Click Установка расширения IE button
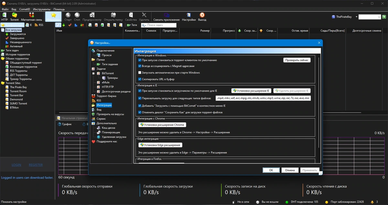388x205 pixels. point(251,91)
